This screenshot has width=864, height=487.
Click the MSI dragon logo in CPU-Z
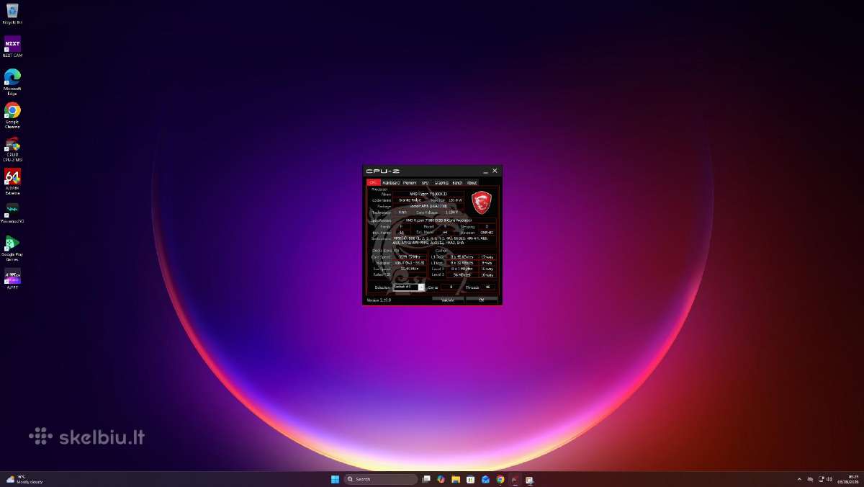482,203
